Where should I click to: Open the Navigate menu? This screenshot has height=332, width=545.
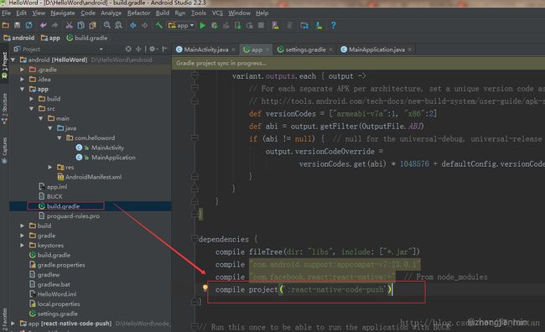(63, 13)
